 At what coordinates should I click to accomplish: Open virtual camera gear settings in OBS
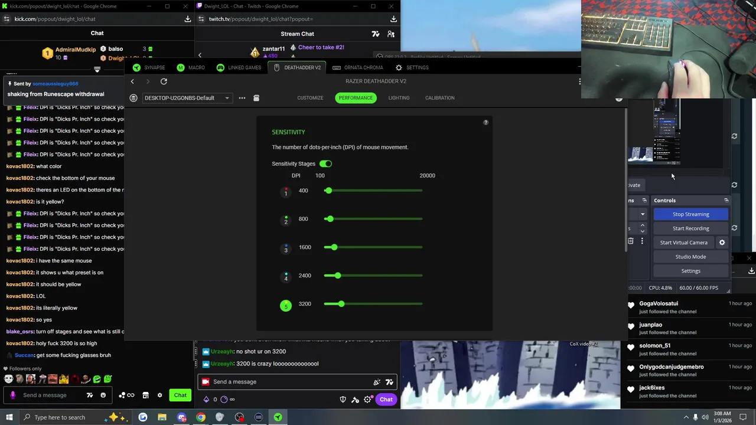pyautogui.click(x=722, y=243)
